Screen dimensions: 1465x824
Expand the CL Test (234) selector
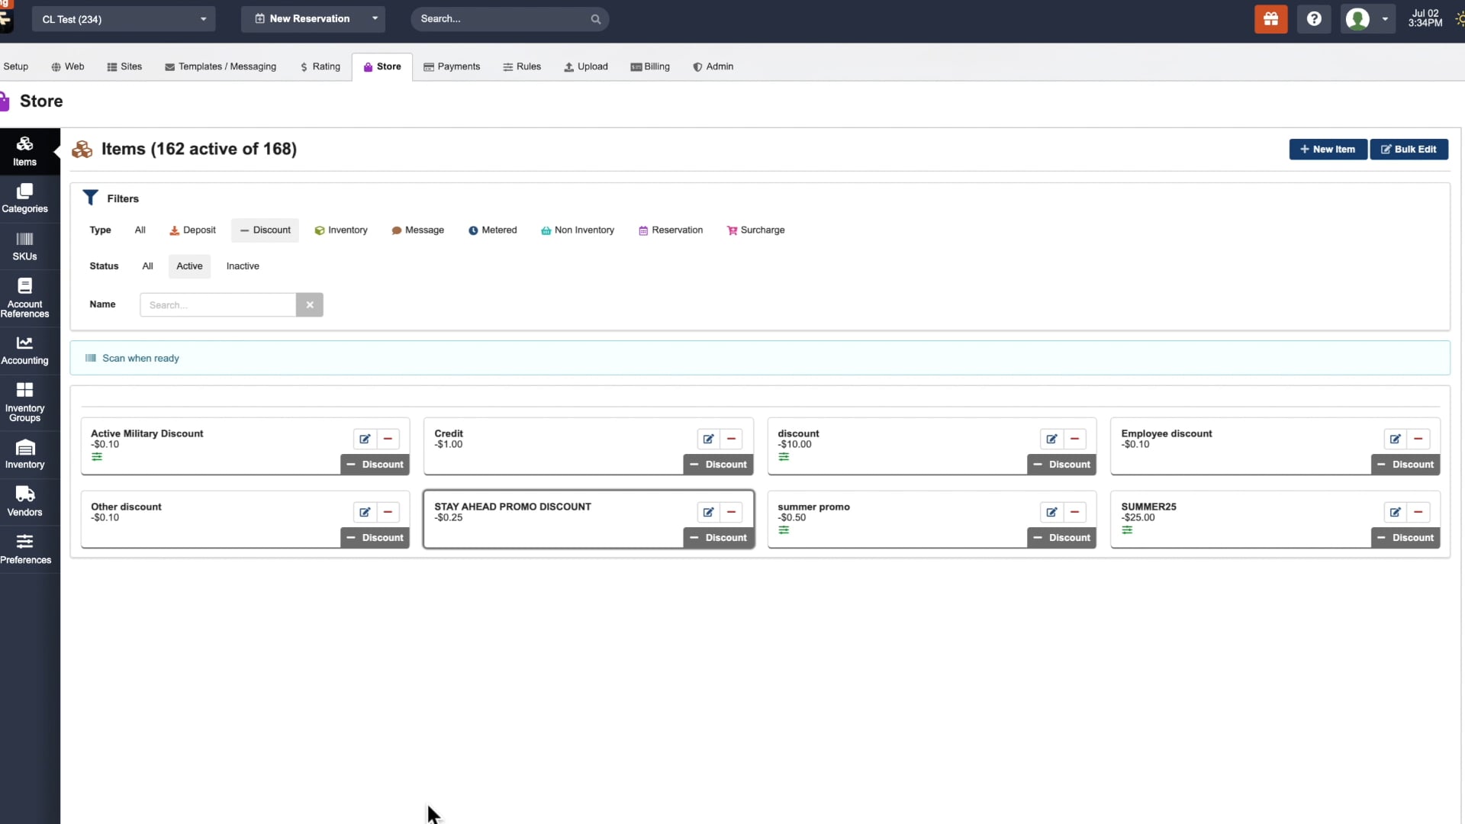(x=123, y=18)
